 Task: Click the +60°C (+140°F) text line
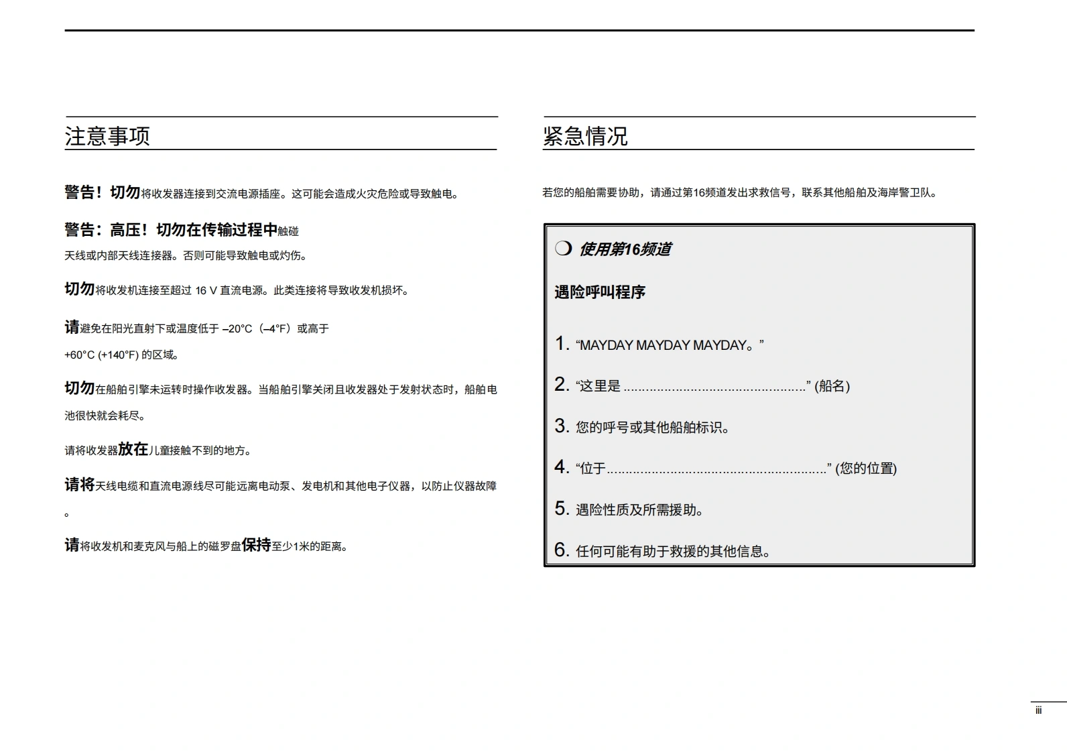coord(121,355)
